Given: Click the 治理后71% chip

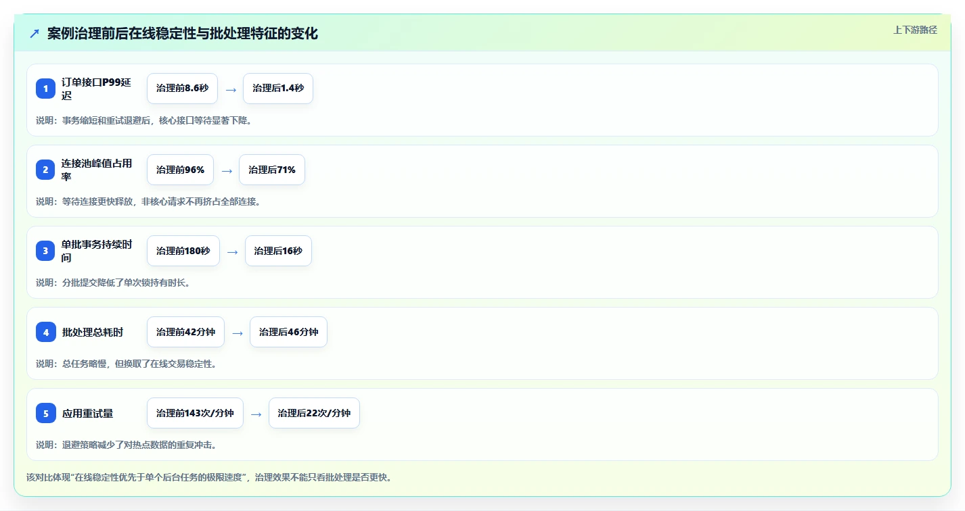Looking at the screenshot, I should (272, 170).
